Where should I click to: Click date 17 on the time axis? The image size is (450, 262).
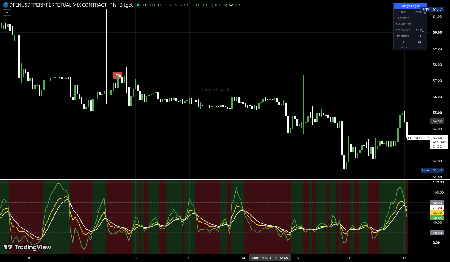pos(405,258)
